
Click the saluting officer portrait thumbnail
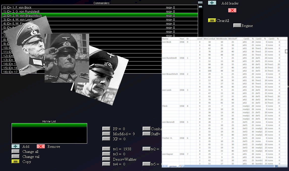point(67,58)
